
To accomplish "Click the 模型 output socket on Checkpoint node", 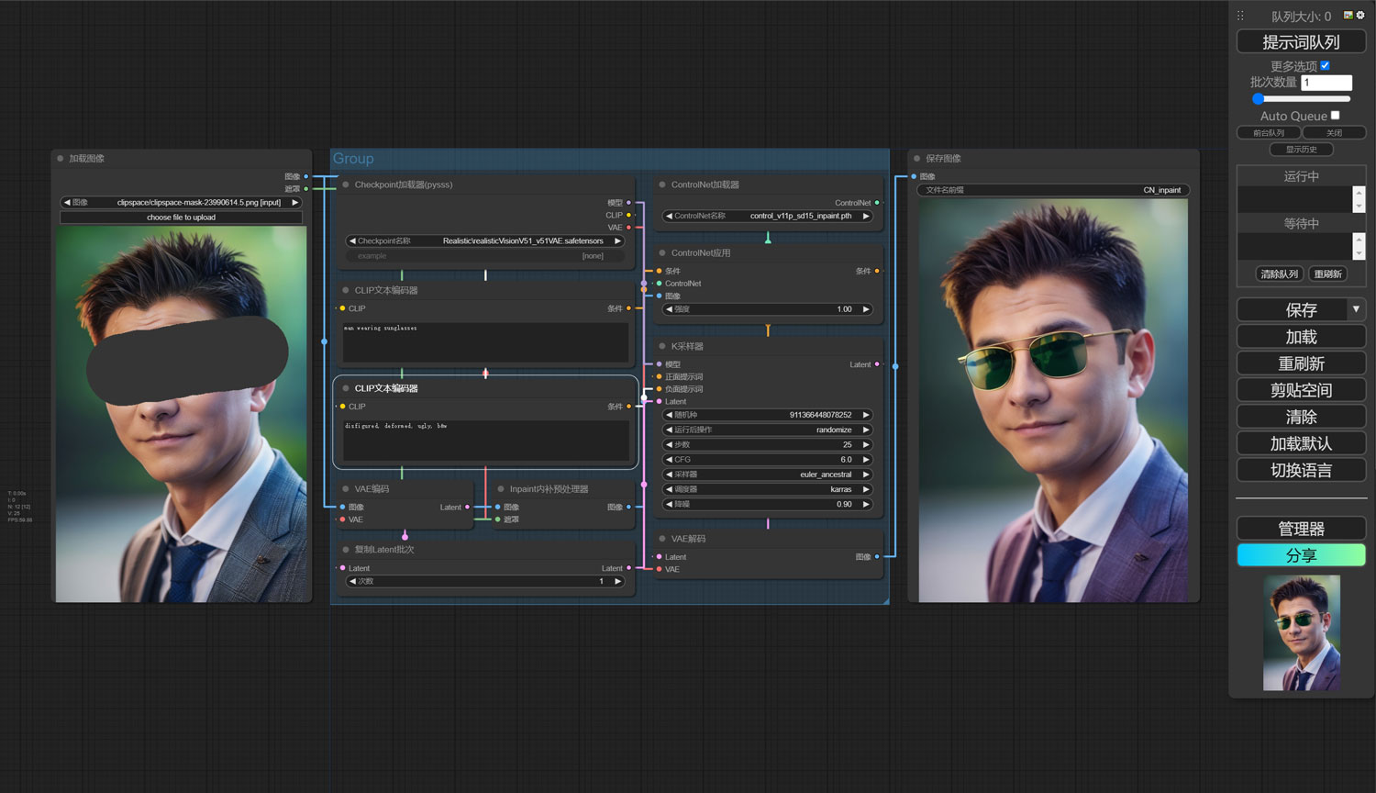I will click(628, 203).
